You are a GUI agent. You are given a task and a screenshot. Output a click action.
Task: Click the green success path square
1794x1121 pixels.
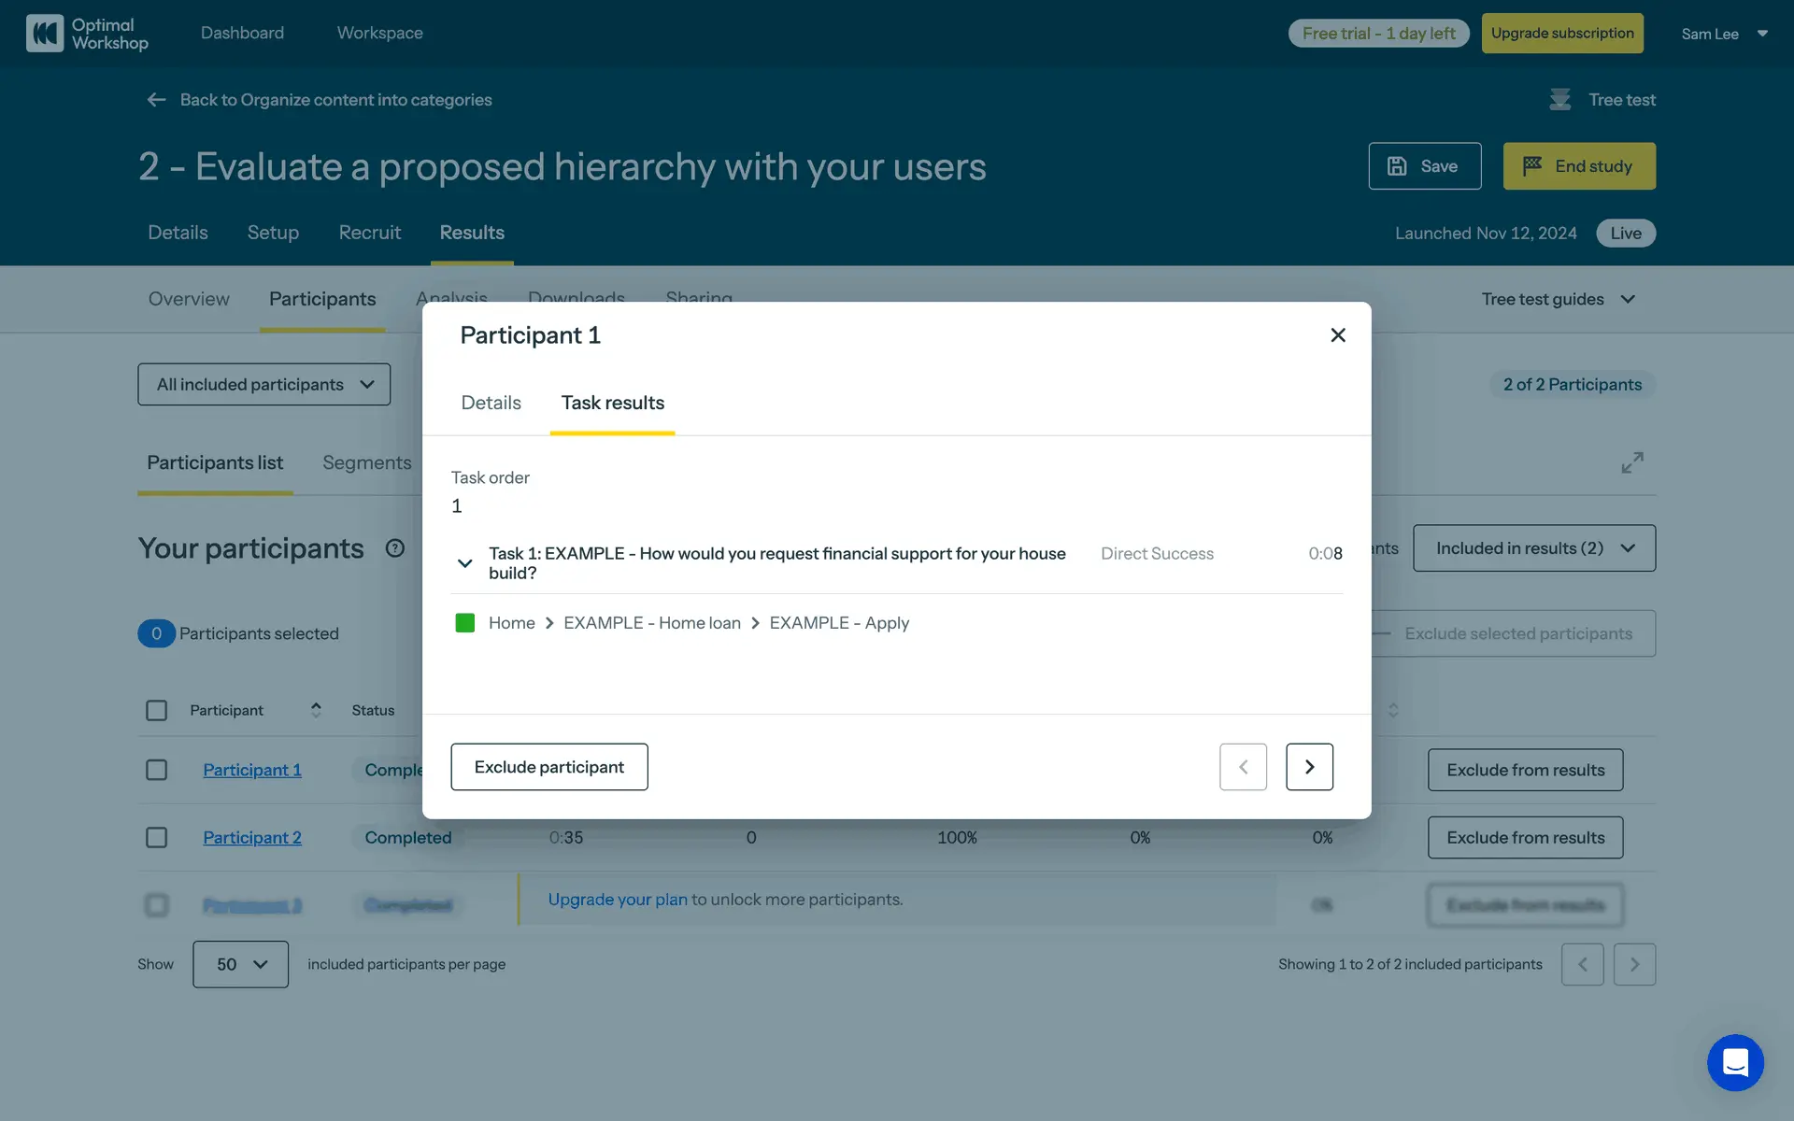464,623
